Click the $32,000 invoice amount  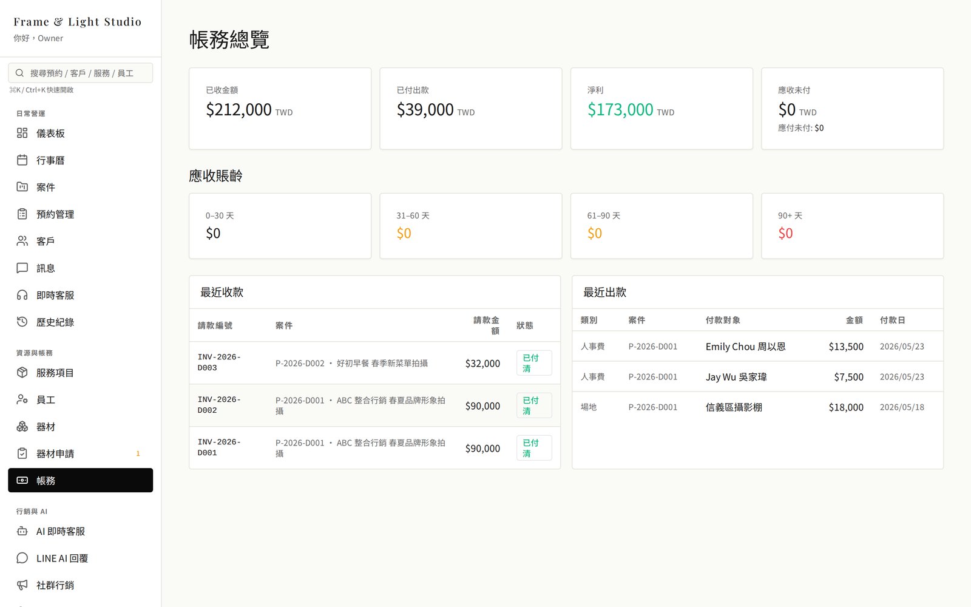pos(482,363)
